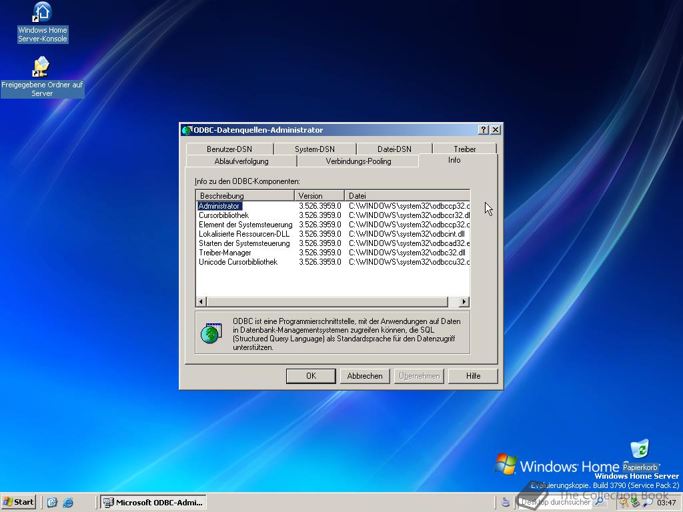Click the version 3.526.3959.0 in the Cursorbibliothek row
This screenshot has width=683, height=512.
pos(320,215)
